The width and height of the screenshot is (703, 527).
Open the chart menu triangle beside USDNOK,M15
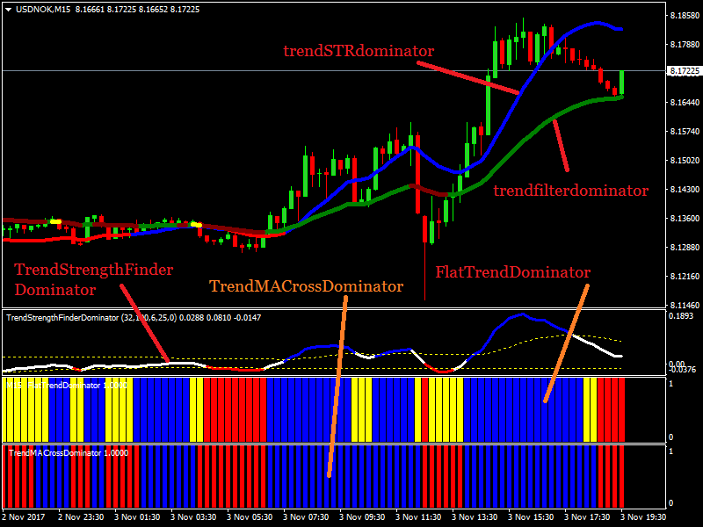pos(9,10)
